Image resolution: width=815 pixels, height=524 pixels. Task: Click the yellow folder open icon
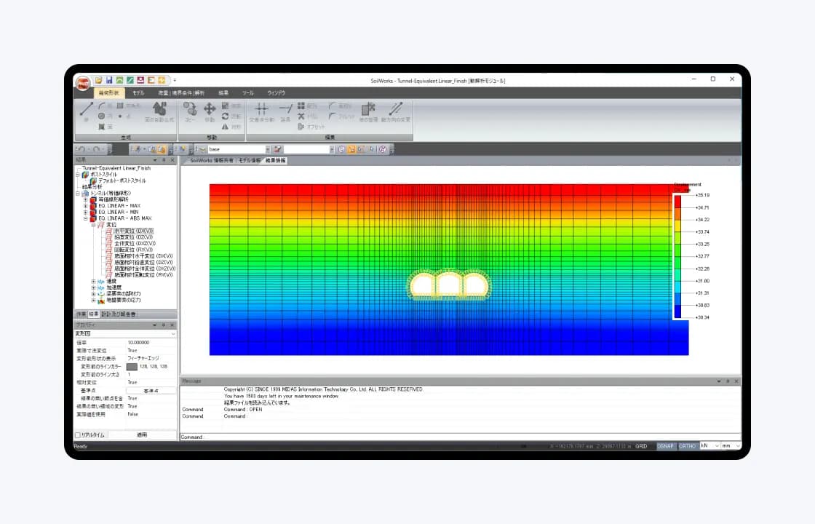pyautogui.click(x=98, y=81)
